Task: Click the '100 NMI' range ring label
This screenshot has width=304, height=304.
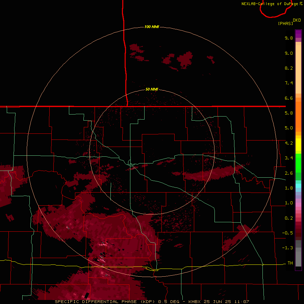Action: (152, 27)
